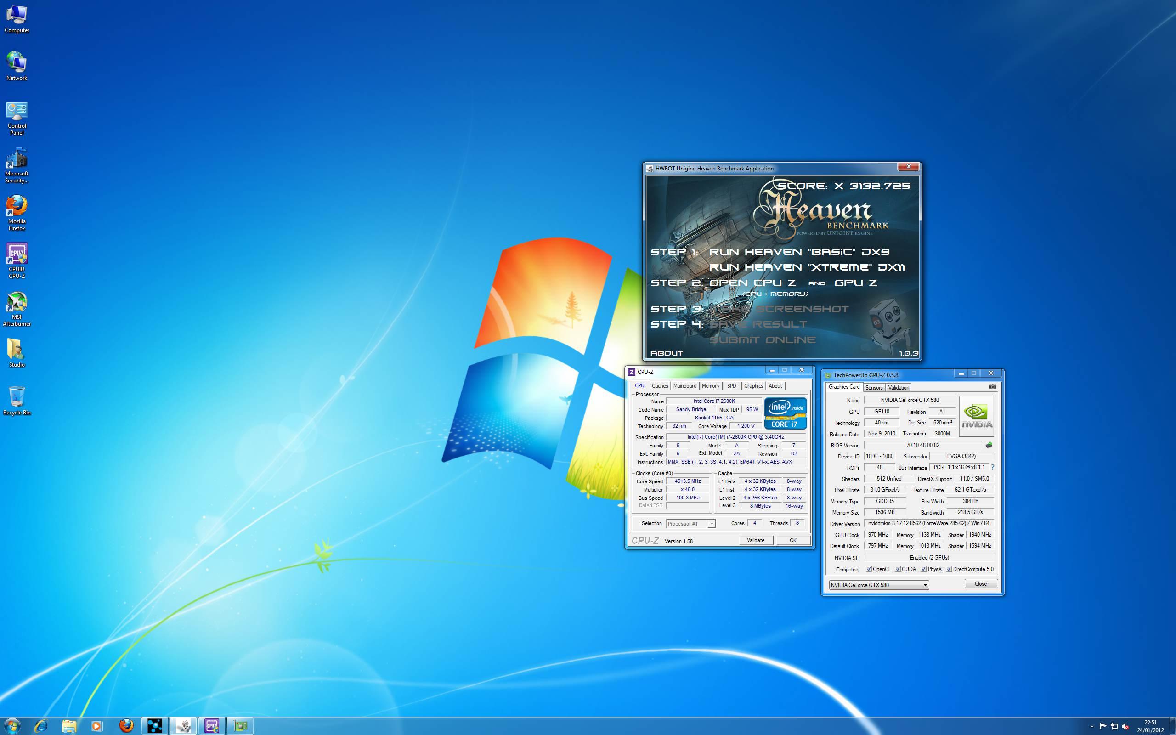Open the Memory tab in CPU-Z
This screenshot has height=735, width=1176.
coord(711,385)
